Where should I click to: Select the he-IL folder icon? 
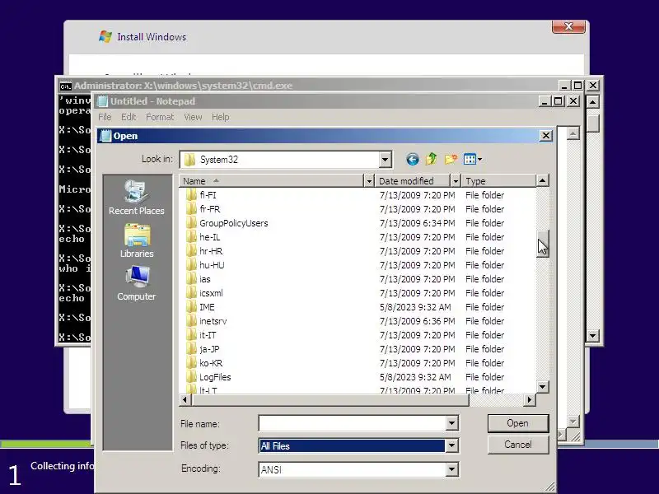coord(191,237)
